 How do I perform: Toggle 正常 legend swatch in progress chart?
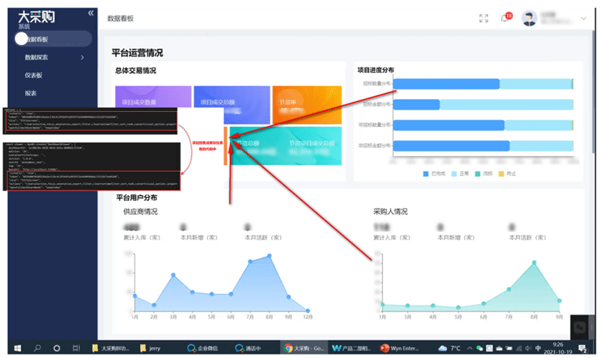pyautogui.click(x=455, y=174)
